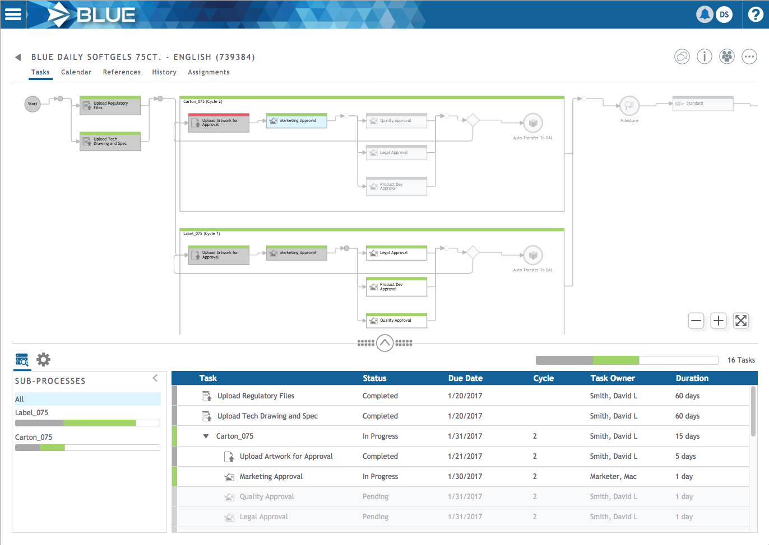Open the notifications bell

click(x=705, y=15)
